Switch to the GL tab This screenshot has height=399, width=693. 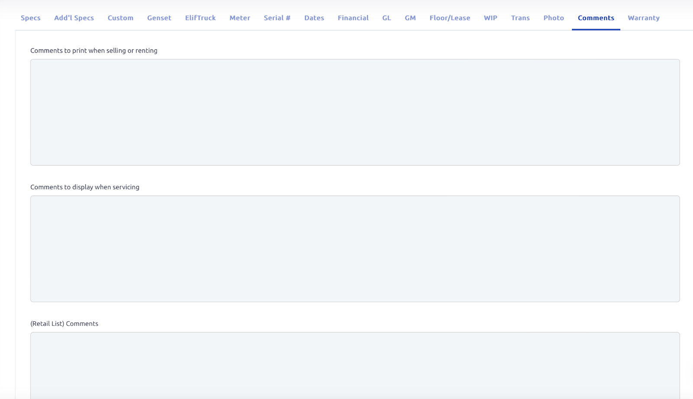point(387,18)
